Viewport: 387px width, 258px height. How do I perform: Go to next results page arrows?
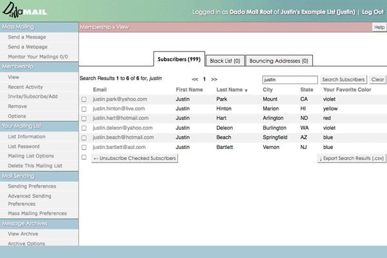(x=214, y=79)
